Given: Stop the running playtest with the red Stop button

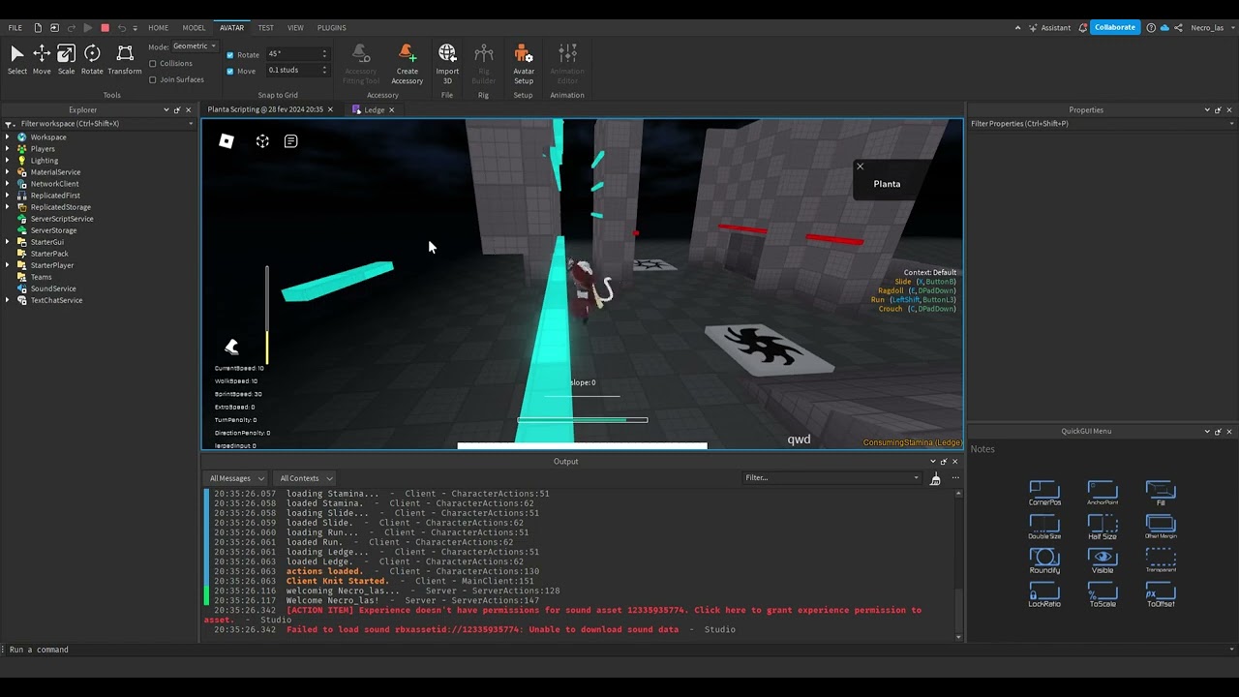Looking at the screenshot, I should click(x=106, y=28).
